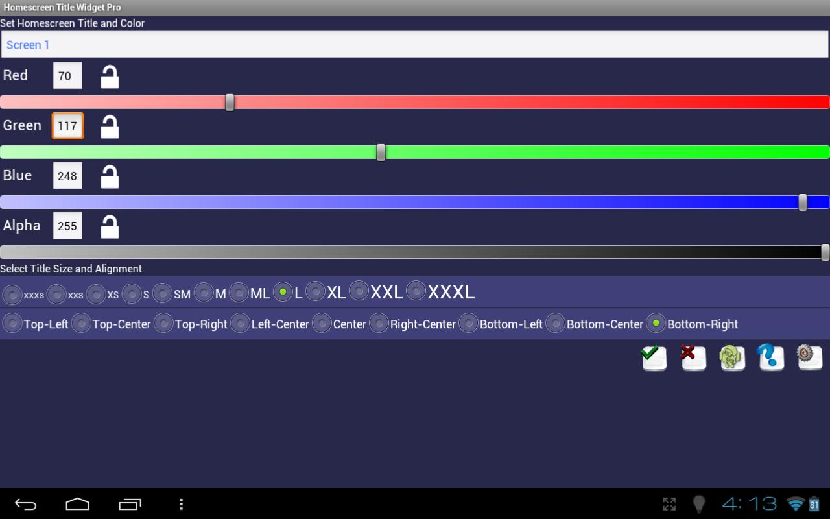
Task: Choose Top-Right alignment
Action: 191,323
